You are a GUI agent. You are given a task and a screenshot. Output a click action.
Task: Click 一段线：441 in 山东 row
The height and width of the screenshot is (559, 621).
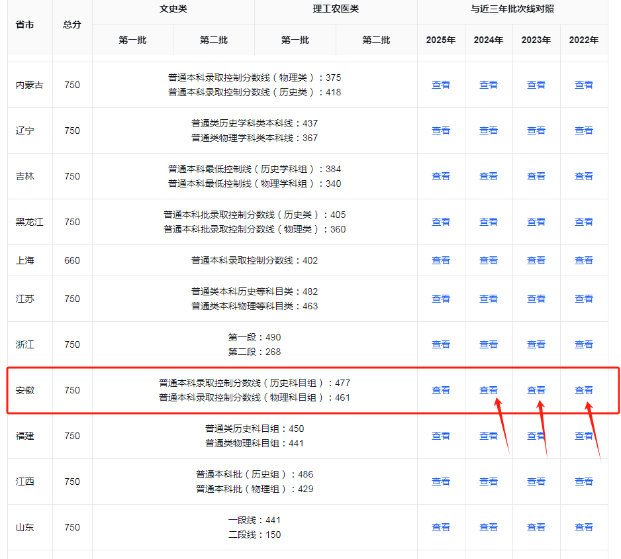254,520
